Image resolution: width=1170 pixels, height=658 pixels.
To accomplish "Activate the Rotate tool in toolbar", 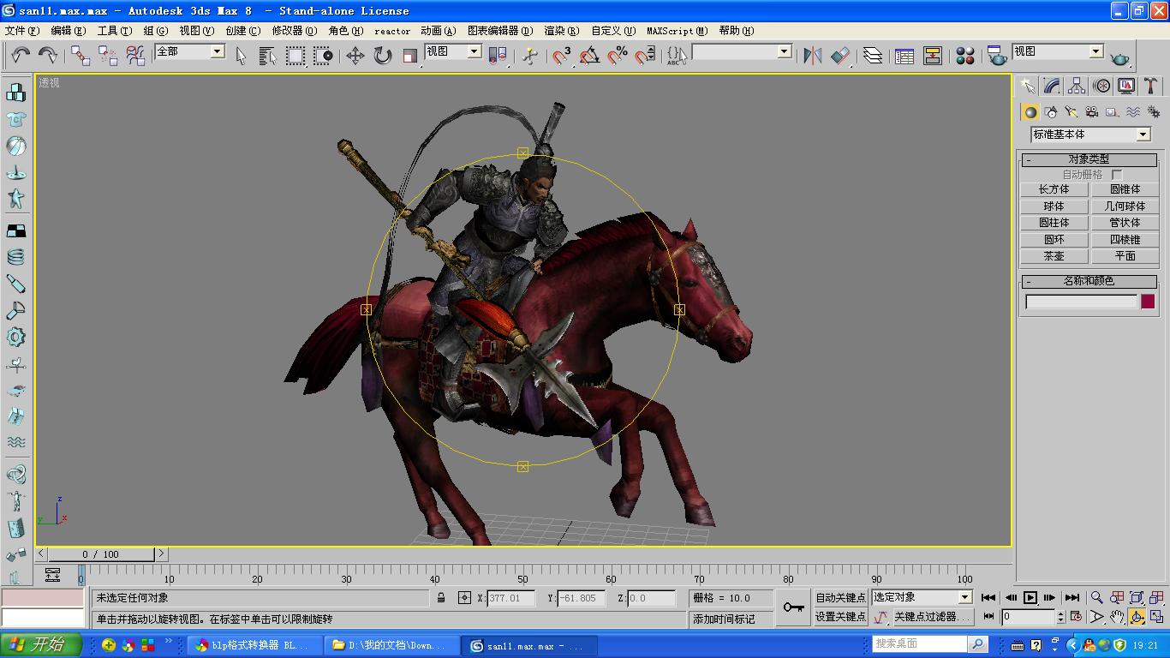I will [383, 56].
